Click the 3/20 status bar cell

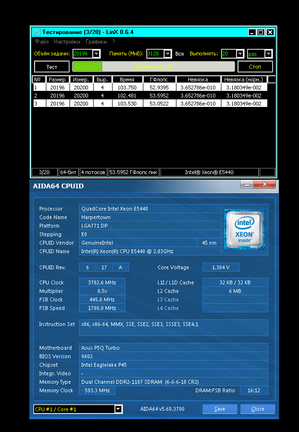click(x=44, y=172)
